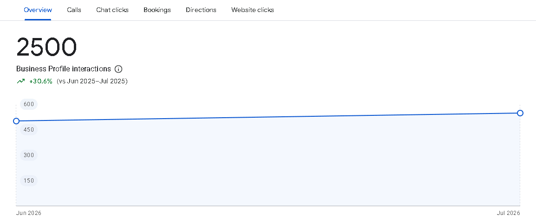
Task: Open the Chat clicks tab
Action: click(x=112, y=10)
